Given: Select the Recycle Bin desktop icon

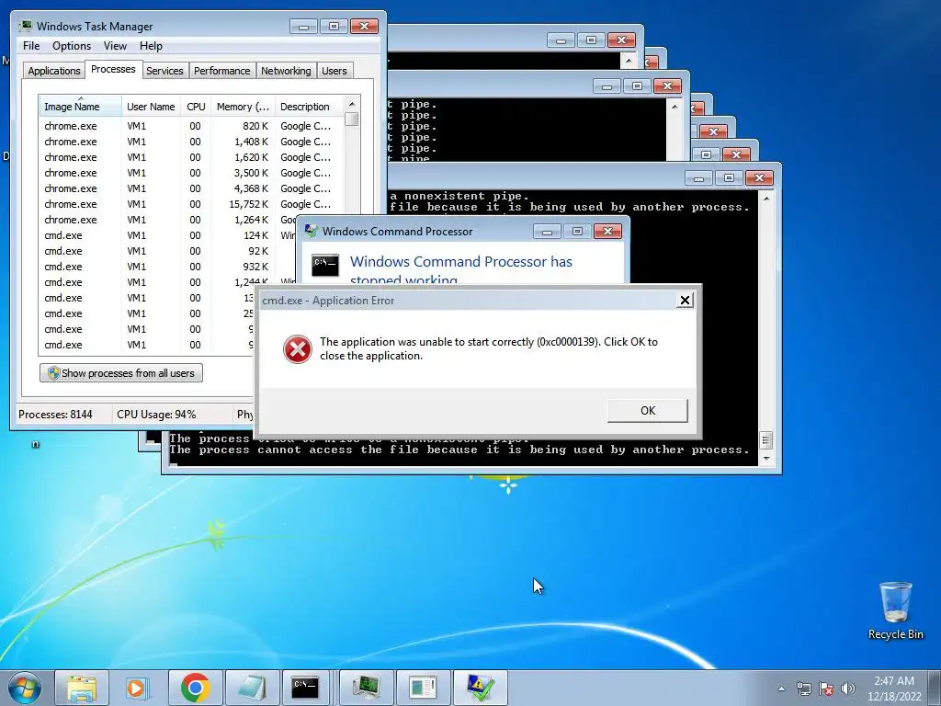Looking at the screenshot, I should click(895, 610).
